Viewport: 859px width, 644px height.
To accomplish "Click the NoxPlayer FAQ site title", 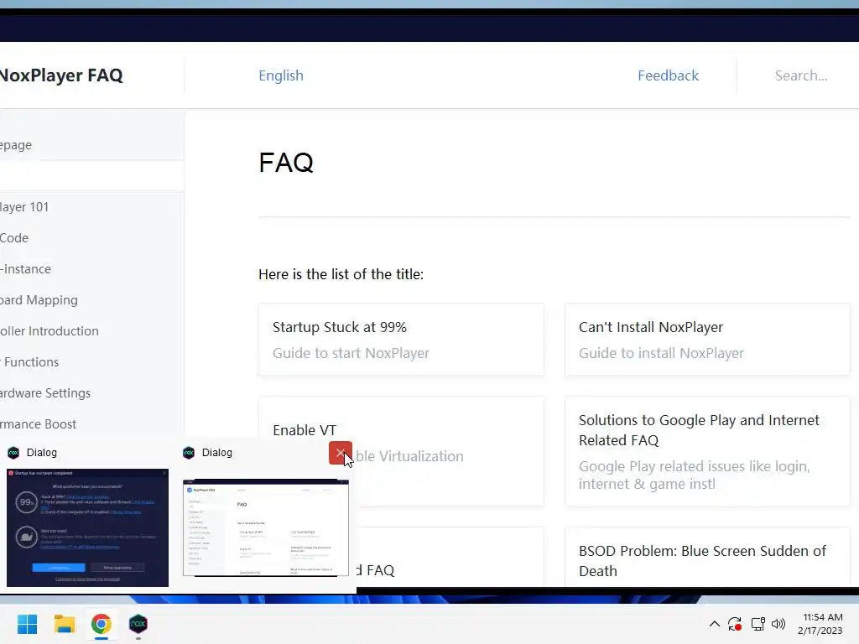I will click(61, 75).
